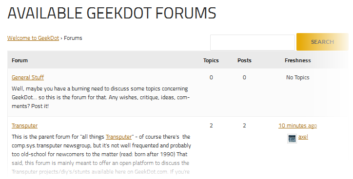This screenshot has height=179, width=353.
Task: Open the Welcome to GeekDot breadcrumb link
Action: tap(33, 38)
